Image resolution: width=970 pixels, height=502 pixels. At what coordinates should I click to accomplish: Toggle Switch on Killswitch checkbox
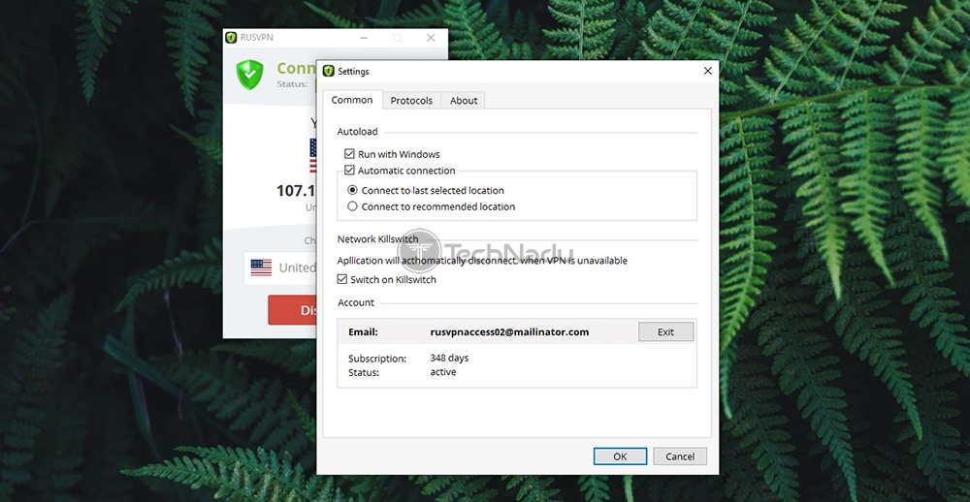tap(342, 279)
